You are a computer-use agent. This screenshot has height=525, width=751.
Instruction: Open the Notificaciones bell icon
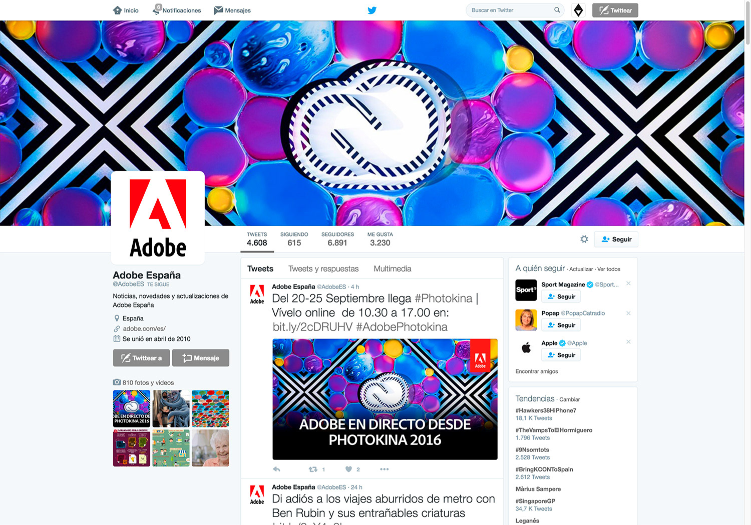(157, 10)
